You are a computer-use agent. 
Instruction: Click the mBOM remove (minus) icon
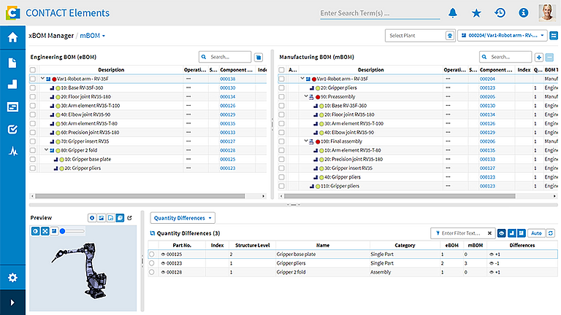point(550,57)
